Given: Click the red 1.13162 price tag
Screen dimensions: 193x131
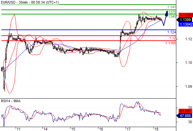Looking at the screenshot, I should click(x=186, y=15).
